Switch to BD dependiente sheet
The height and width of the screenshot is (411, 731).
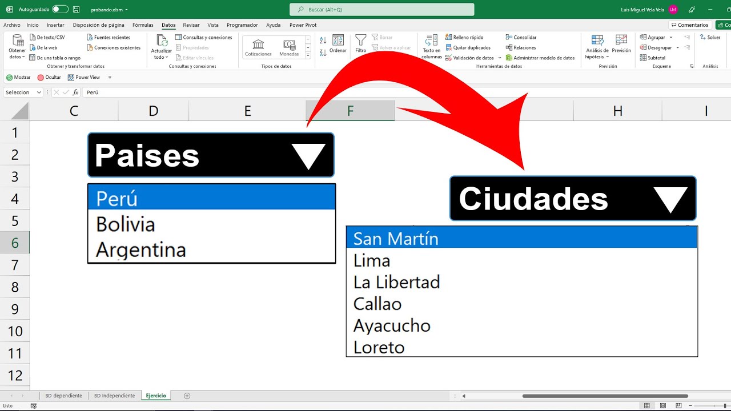[x=63, y=396]
